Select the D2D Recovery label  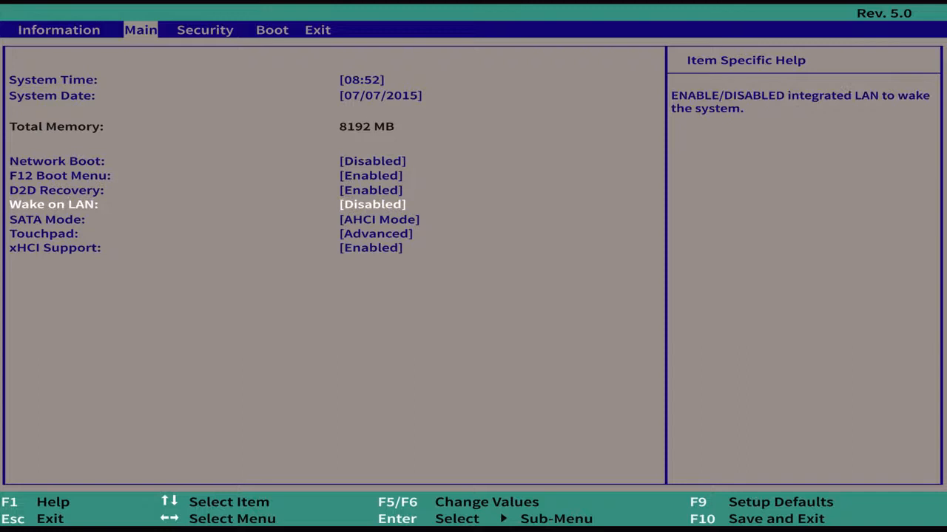coord(56,191)
